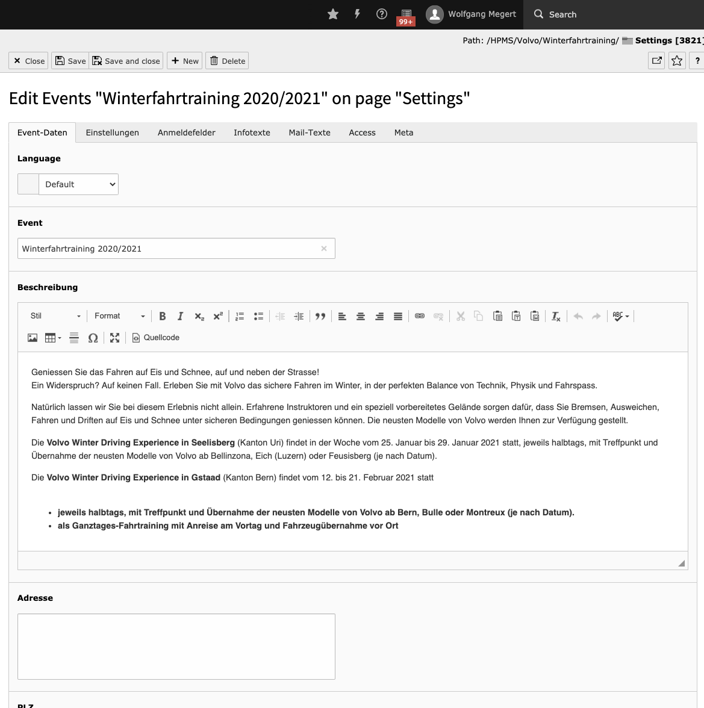Image resolution: width=704 pixels, height=708 pixels.
Task: Insert a bulleted list
Action: point(258,316)
